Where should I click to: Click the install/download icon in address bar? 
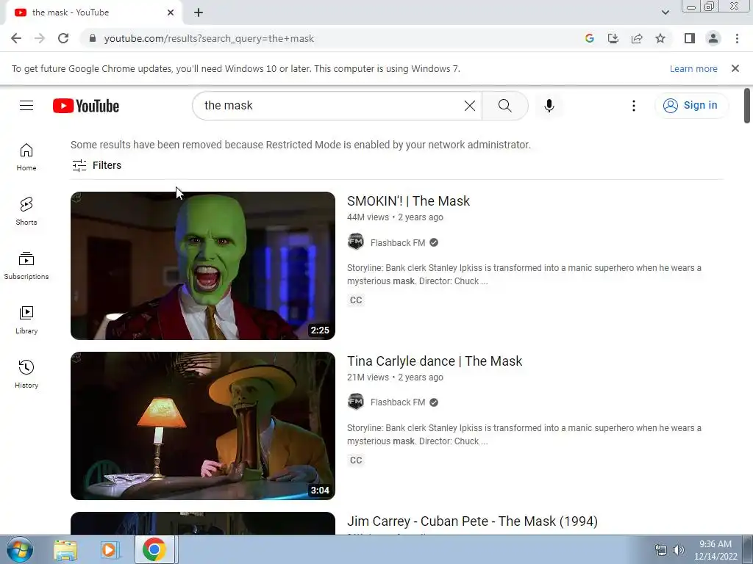[613, 38]
